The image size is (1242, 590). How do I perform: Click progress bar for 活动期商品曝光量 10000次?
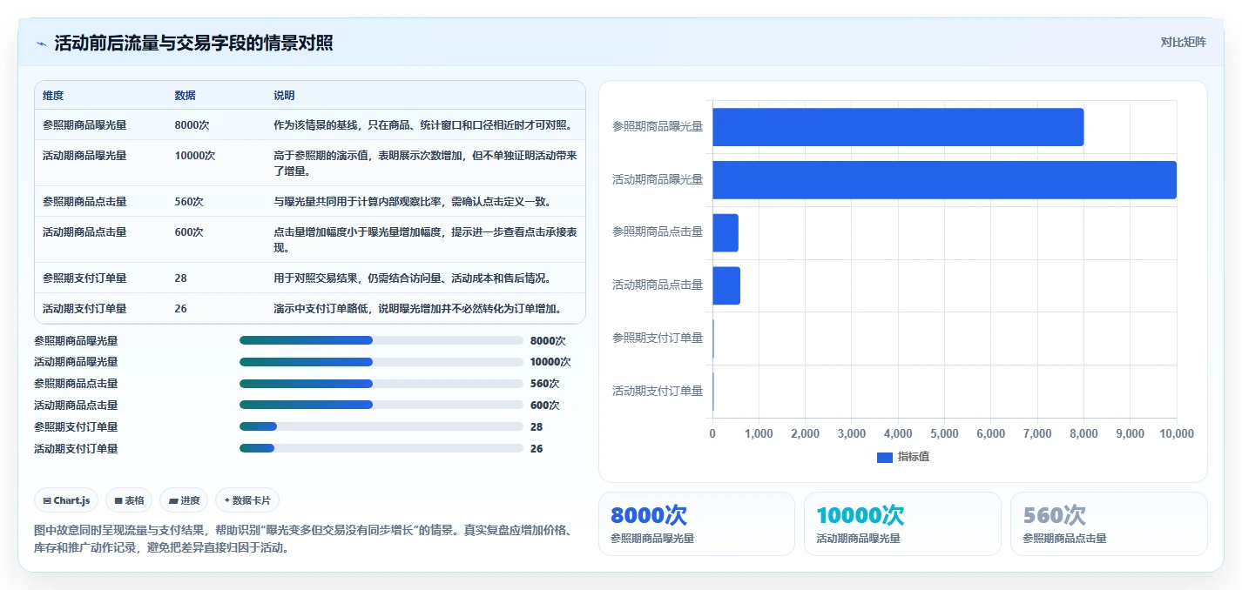click(x=381, y=362)
